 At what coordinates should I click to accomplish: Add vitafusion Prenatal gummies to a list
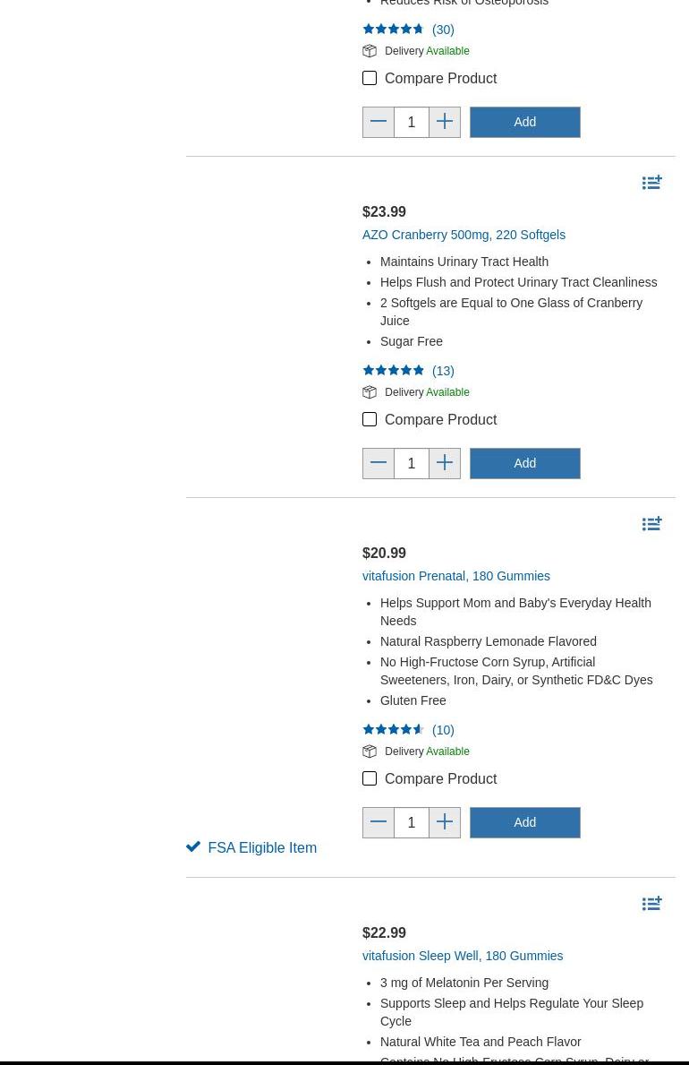651,524
